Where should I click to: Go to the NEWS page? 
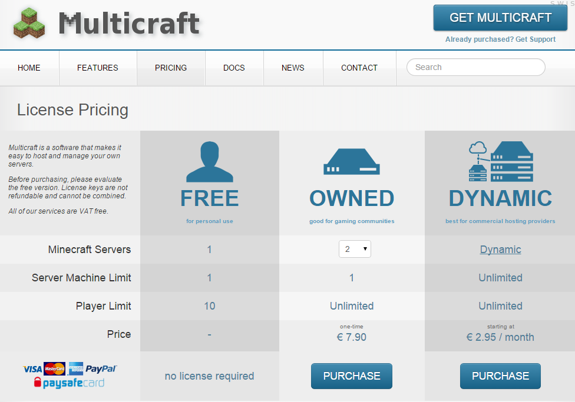[x=293, y=68]
